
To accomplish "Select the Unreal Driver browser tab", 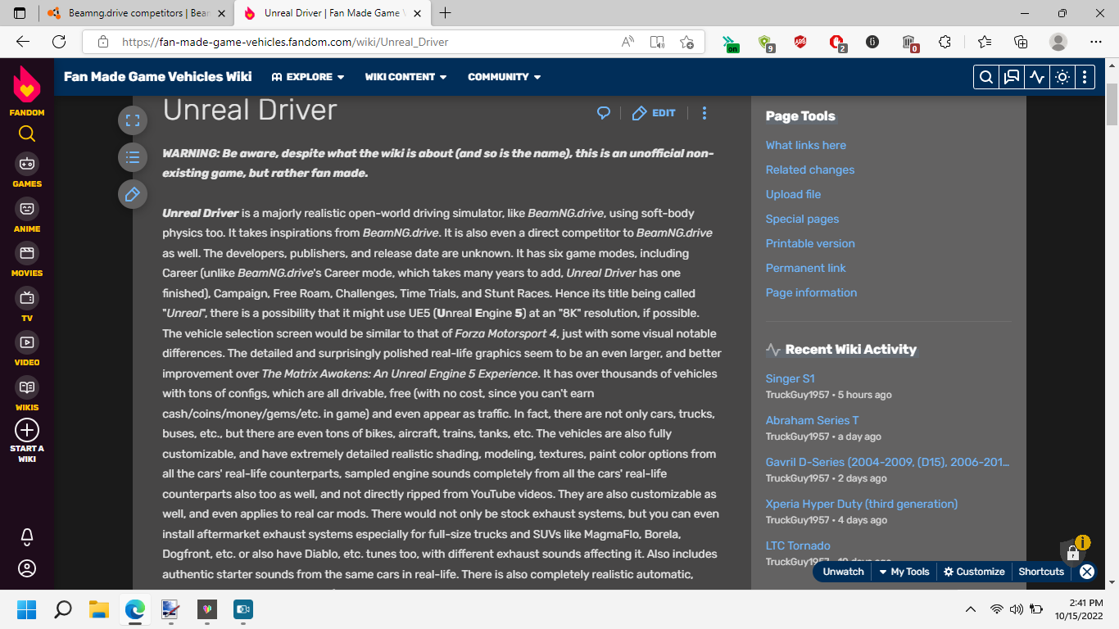I will (331, 13).
